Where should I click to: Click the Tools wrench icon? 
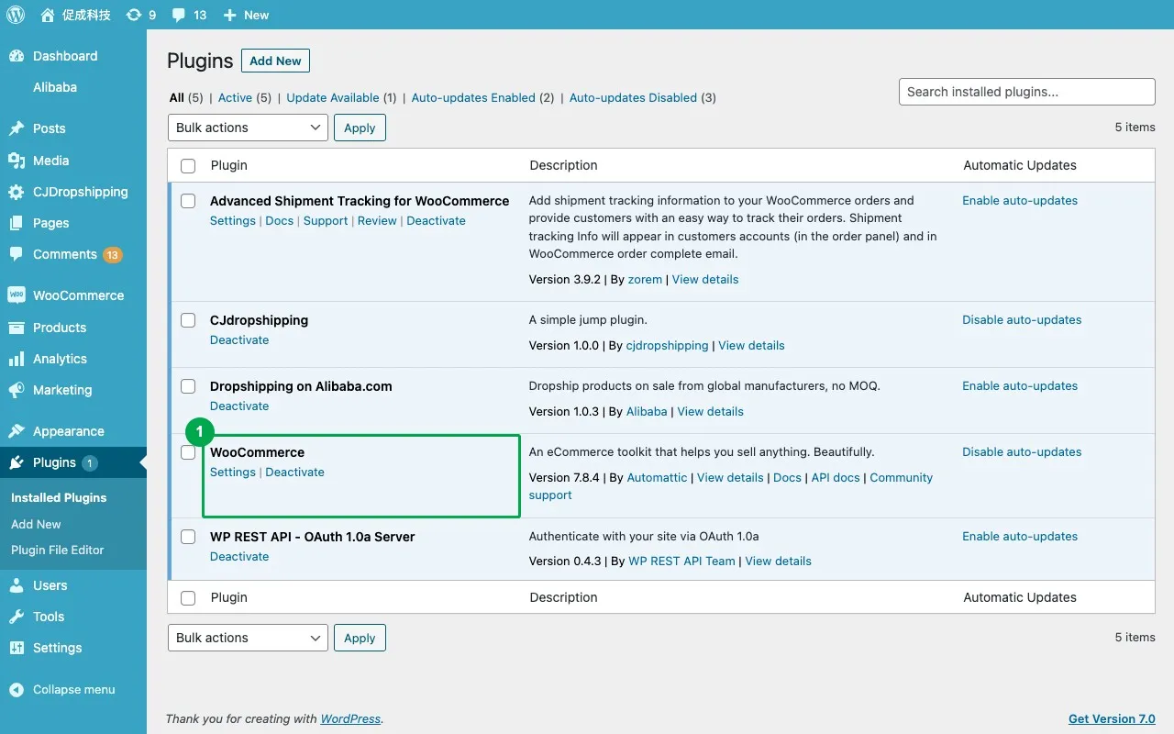tap(17, 617)
